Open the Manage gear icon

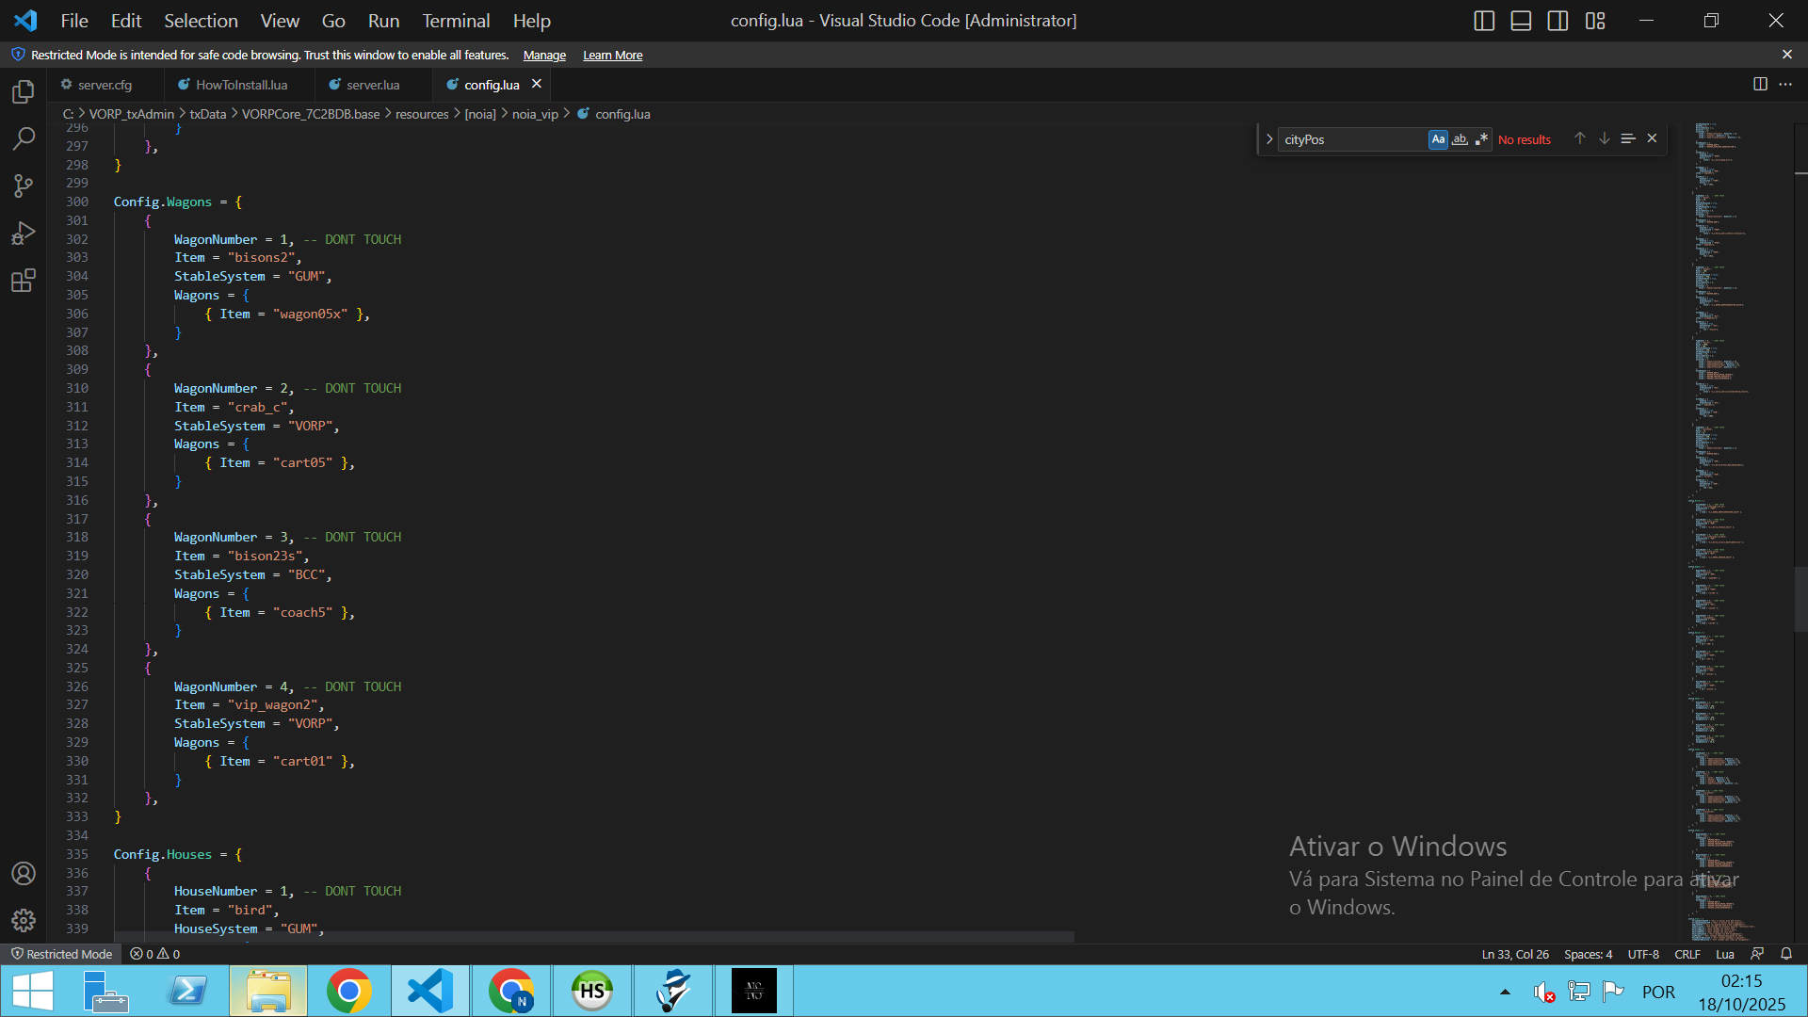(x=24, y=920)
